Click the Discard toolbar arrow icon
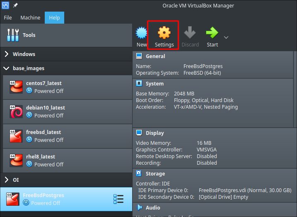The width and height of the screenshot is (297, 217). (x=190, y=32)
